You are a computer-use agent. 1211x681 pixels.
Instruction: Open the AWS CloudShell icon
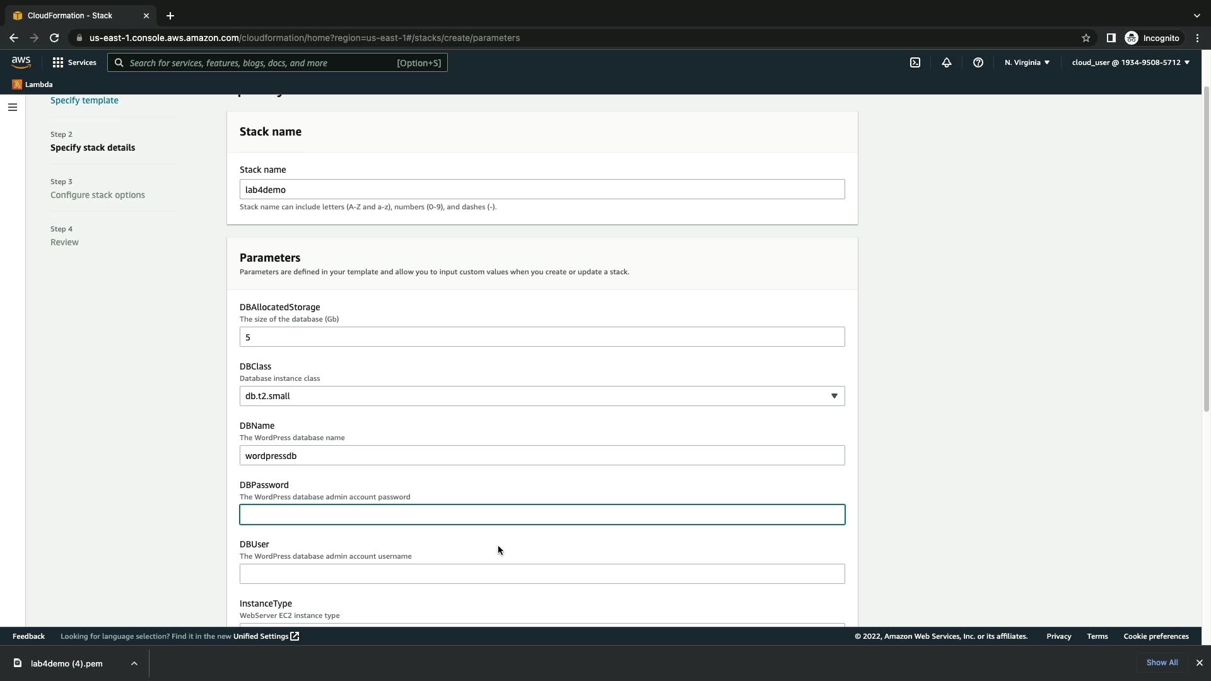[x=915, y=62]
